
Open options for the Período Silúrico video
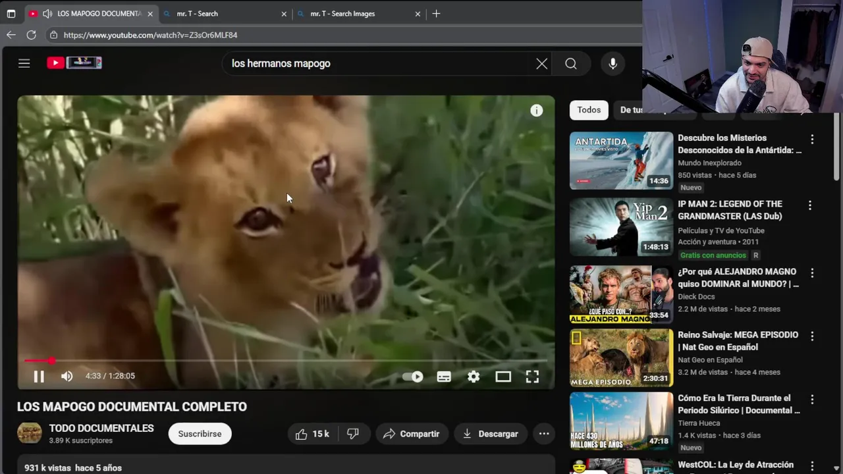[812, 399]
